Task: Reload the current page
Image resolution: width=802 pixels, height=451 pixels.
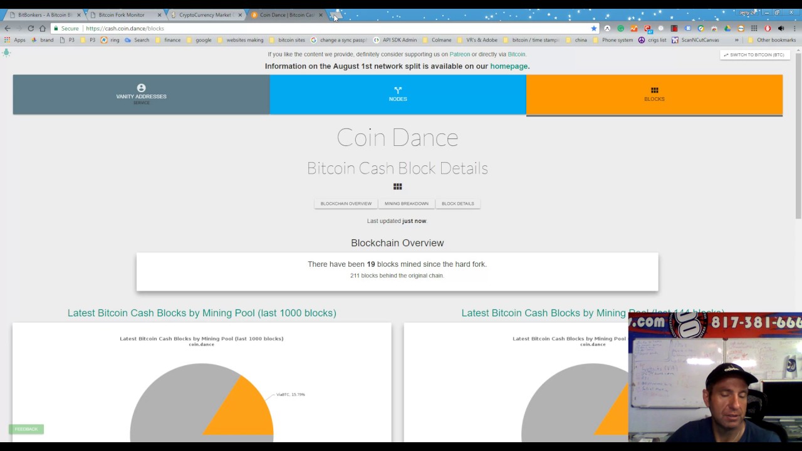Action: pyautogui.click(x=30, y=28)
